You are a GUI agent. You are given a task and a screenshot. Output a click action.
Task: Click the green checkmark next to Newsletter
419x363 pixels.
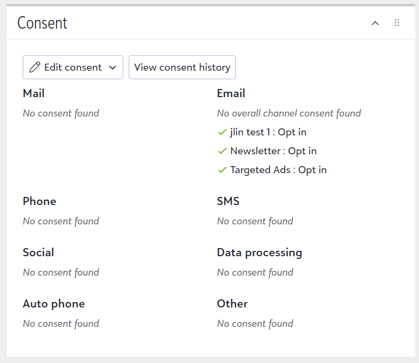(x=222, y=151)
